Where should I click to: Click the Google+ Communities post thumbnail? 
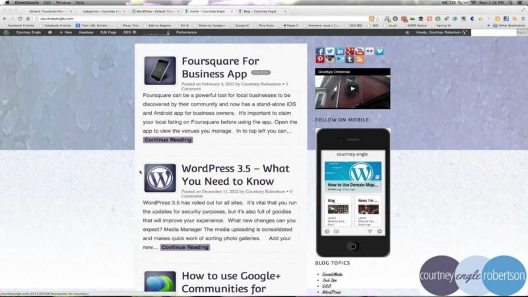click(160, 282)
